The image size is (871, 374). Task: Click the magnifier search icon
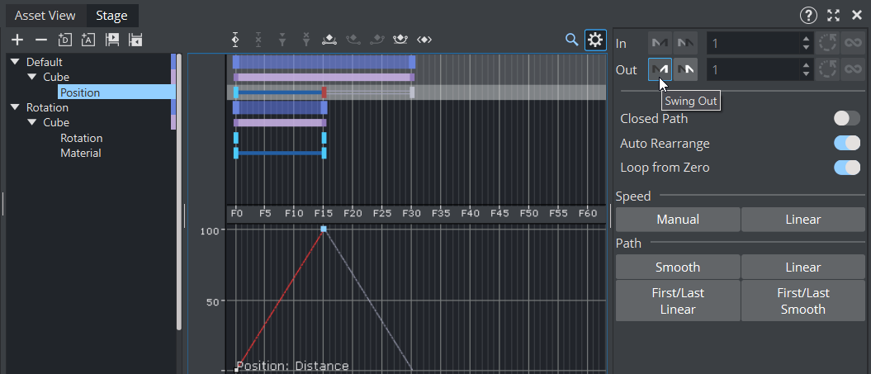pos(571,40)
